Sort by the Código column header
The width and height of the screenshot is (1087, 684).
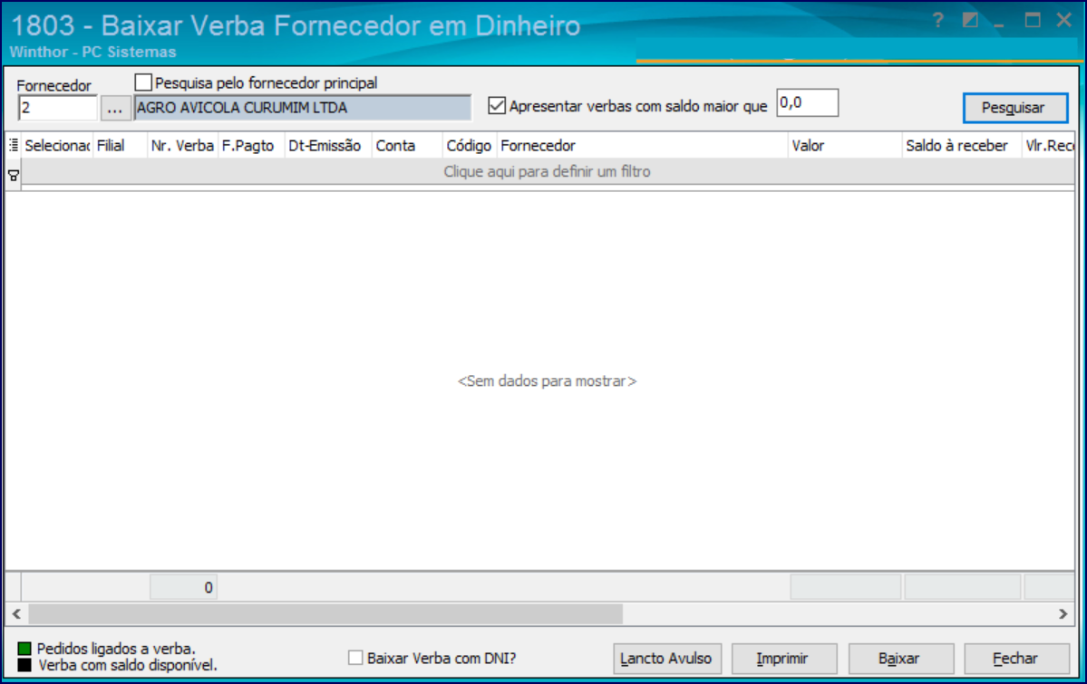[470, 146]
